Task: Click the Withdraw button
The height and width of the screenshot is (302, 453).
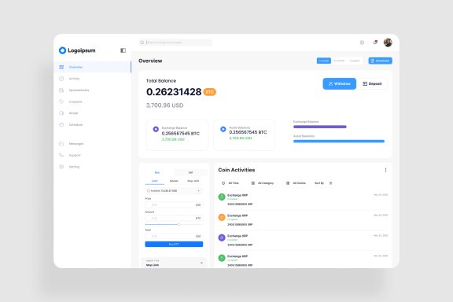Action: click(x=339, y=84)
